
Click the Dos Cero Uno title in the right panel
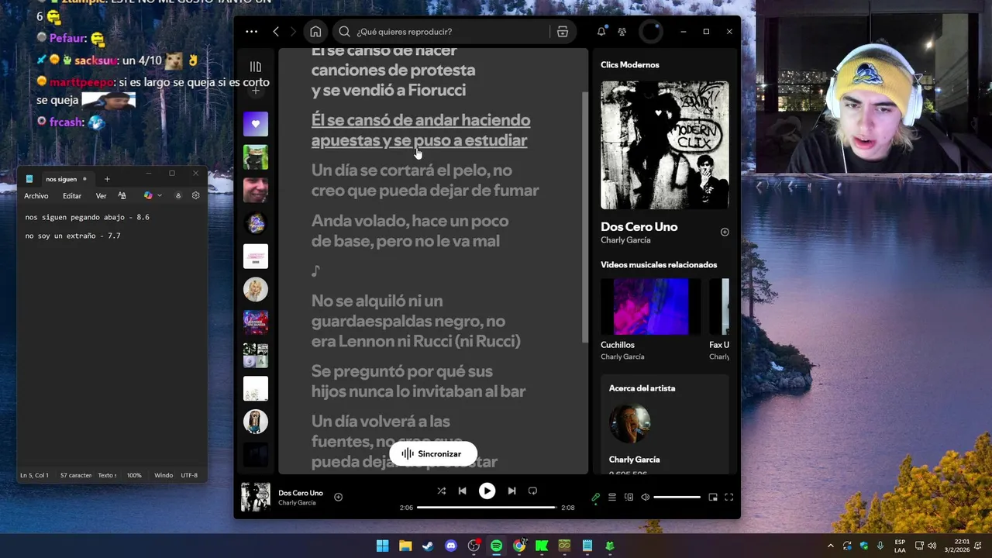639,226
